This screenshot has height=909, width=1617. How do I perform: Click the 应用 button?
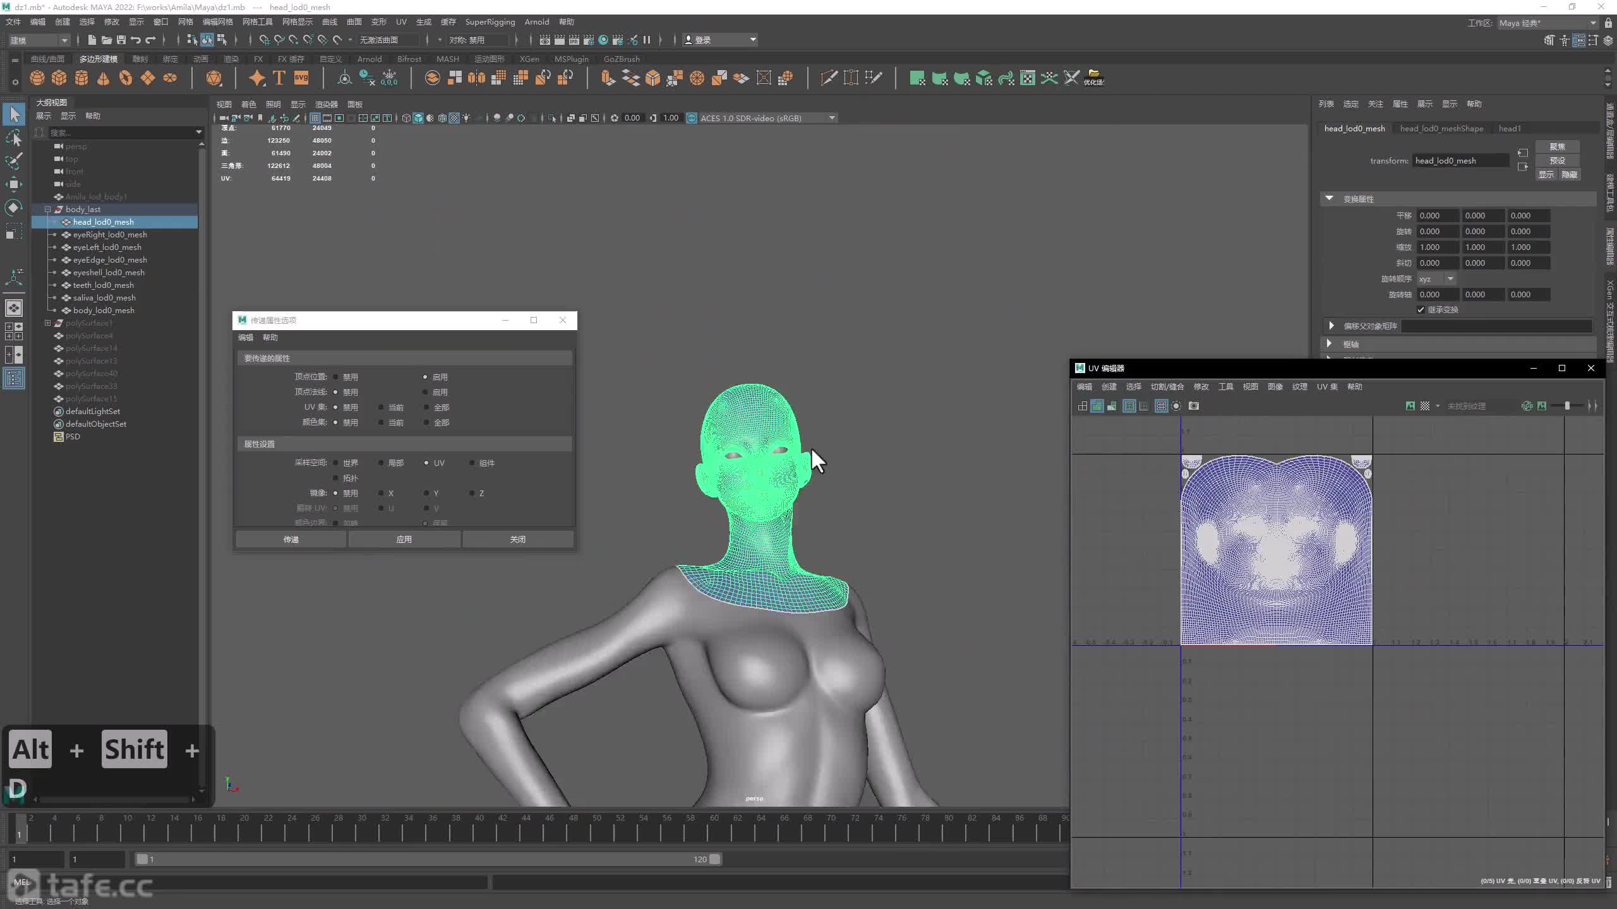coord(404,540)
